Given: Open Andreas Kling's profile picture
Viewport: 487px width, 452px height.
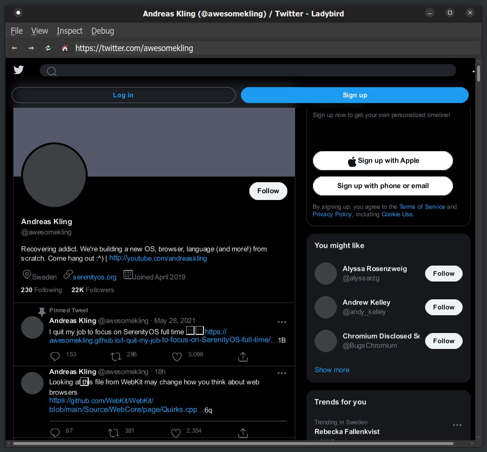Looking at the screenshot, I should [54, 175].
